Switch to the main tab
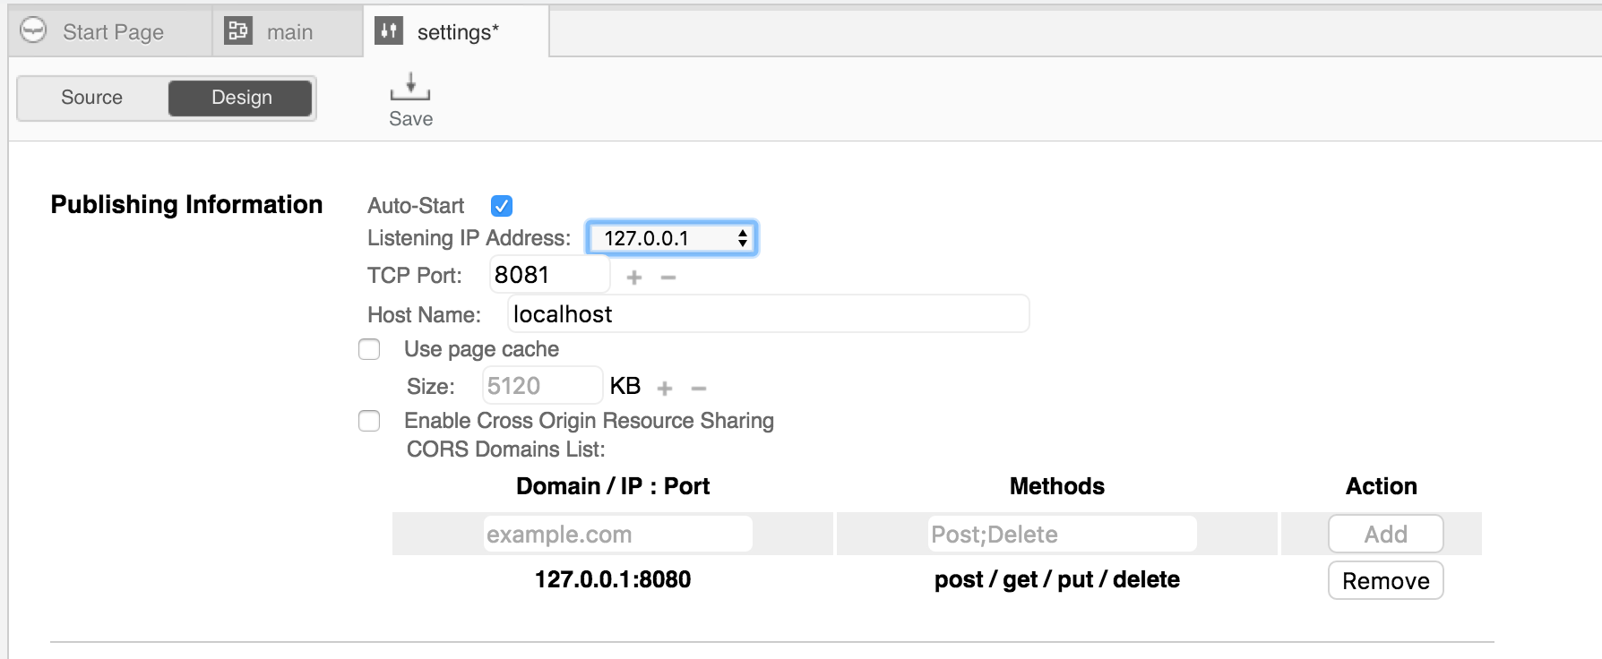The width and height of the screenshot is (1602, 659). [x=289, y=32]
